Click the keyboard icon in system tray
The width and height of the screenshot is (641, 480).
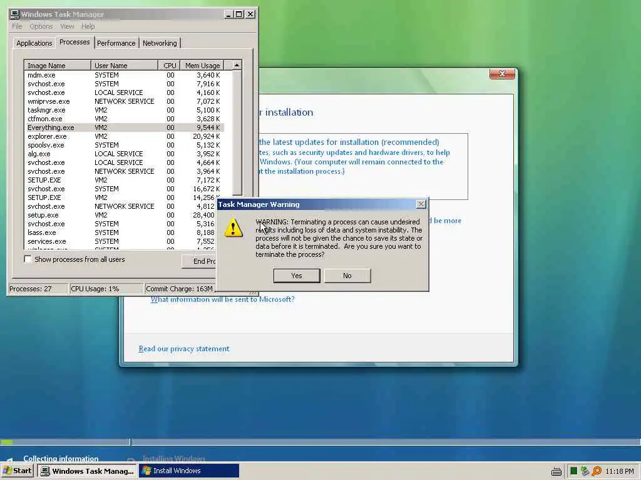pyautogui.click(x=556, y=471)
